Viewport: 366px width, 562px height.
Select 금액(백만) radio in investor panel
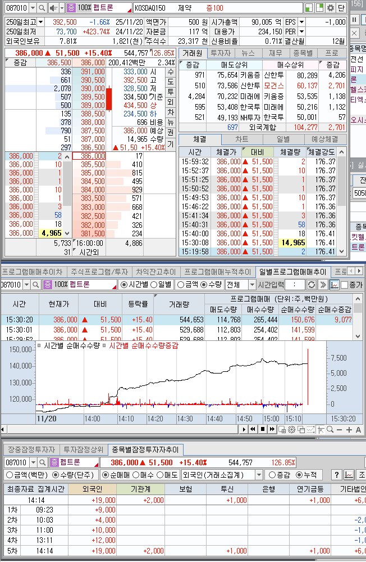10,475
